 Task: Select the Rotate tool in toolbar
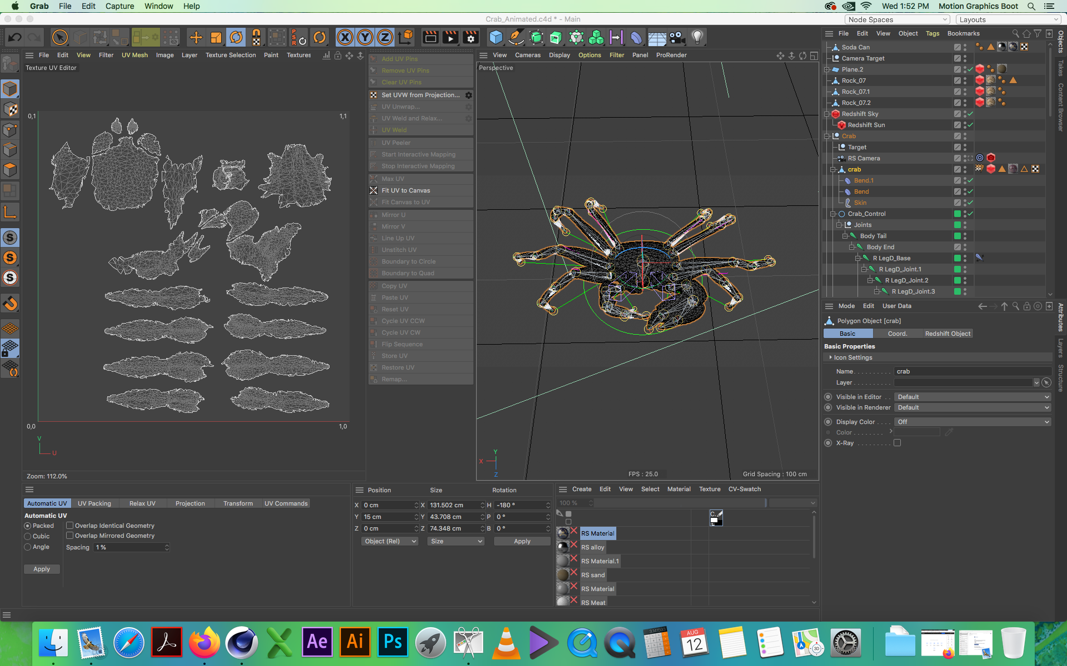236,38
